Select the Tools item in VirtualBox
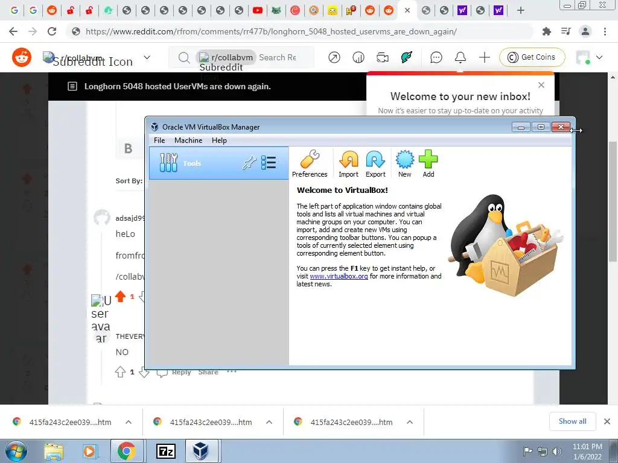Image resolution: width=618 pixels, height=463 pixels. click(x=218, y=163)
